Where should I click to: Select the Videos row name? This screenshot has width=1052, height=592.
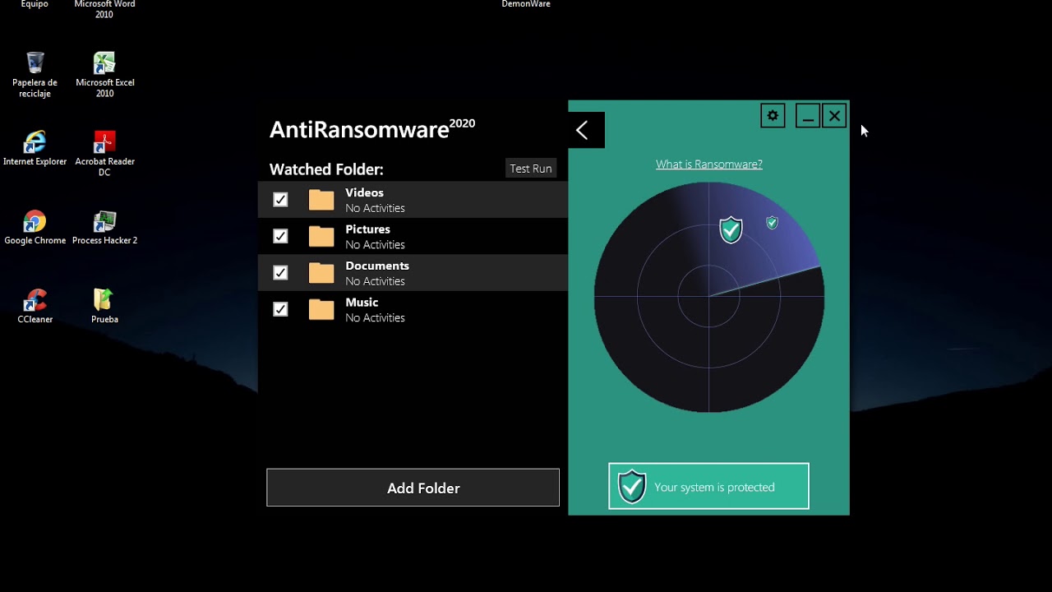click(364, 192)
